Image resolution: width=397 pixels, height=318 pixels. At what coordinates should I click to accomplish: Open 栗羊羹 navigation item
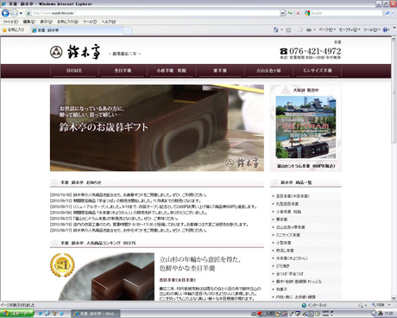220,71
